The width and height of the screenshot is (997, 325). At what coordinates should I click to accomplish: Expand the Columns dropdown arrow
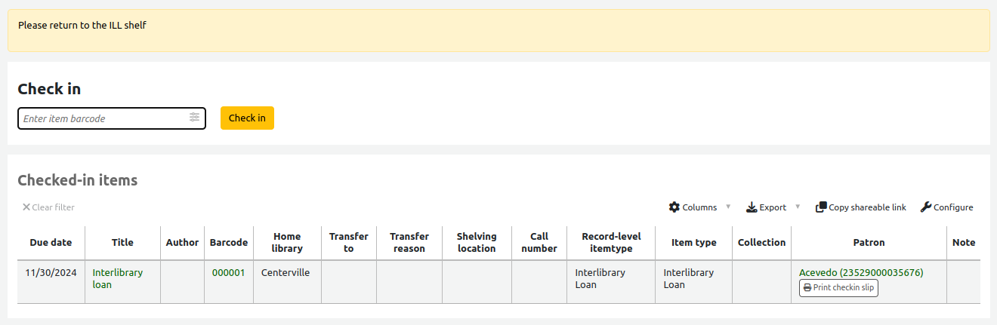click(728, 207)
